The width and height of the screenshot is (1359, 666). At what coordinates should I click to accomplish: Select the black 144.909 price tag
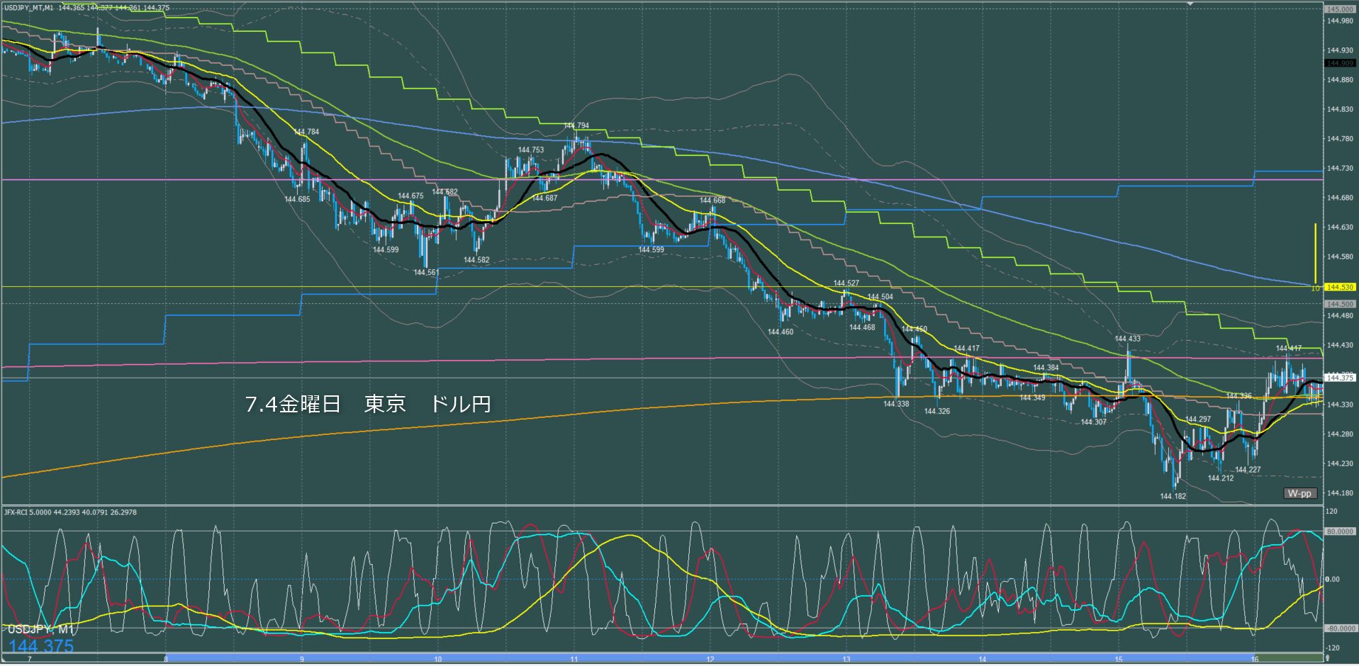point(1339,63)
